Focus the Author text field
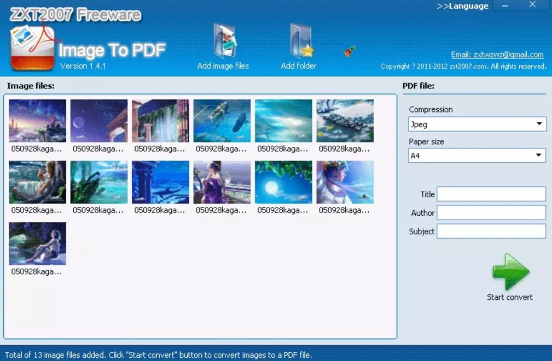The image size is (552, 361). 491,212
